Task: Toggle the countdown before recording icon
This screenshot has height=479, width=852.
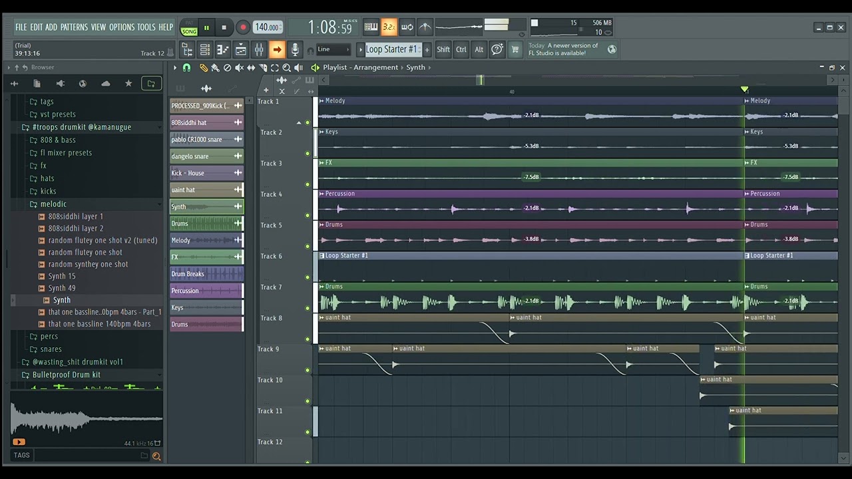Action: click(389, 27)
